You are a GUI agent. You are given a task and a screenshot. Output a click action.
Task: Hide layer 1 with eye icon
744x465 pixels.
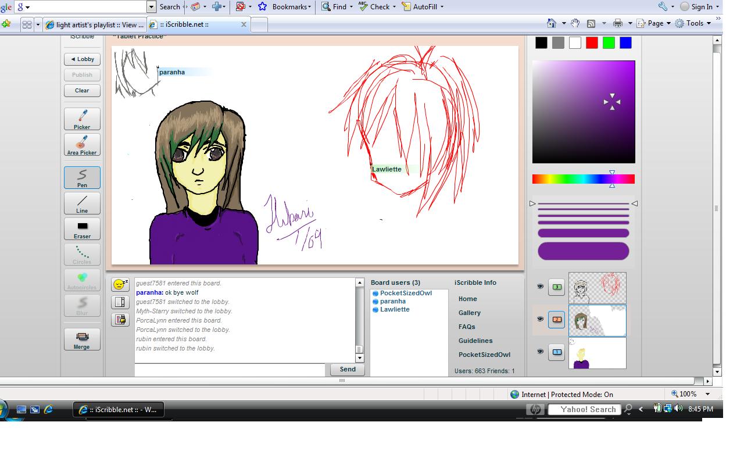click(540, 352)
